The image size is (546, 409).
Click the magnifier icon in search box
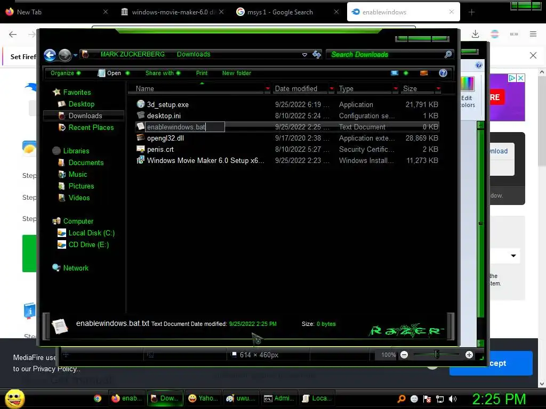click(x=448, y=54)
